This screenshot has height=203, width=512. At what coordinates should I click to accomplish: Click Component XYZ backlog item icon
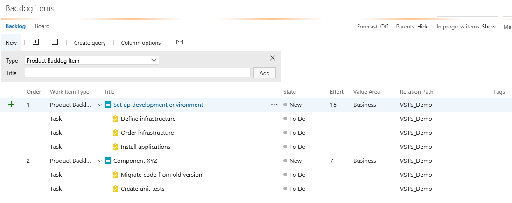[x=108, y=161]
